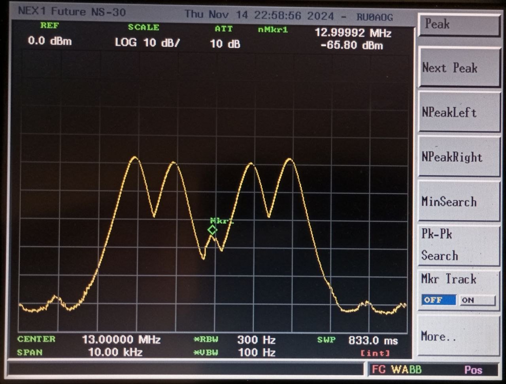Select the SWP 833.0 ms sweep time
This screenshot has height=384, width=506.
(373, 340)
